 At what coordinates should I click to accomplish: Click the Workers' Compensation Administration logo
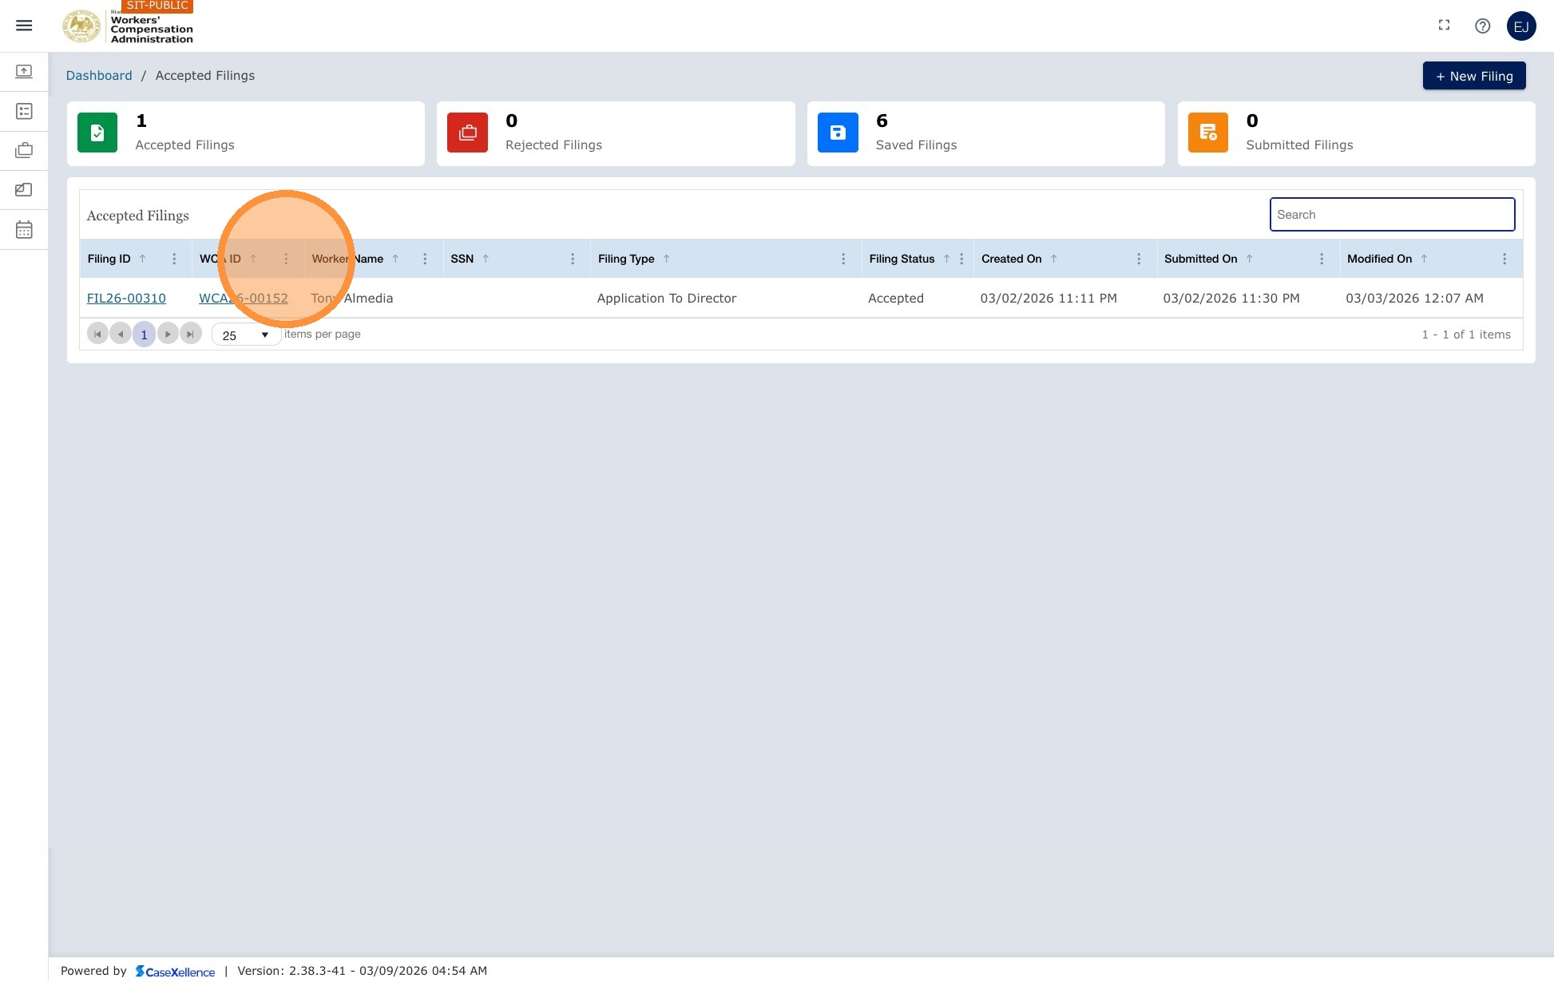click(128, 26)
